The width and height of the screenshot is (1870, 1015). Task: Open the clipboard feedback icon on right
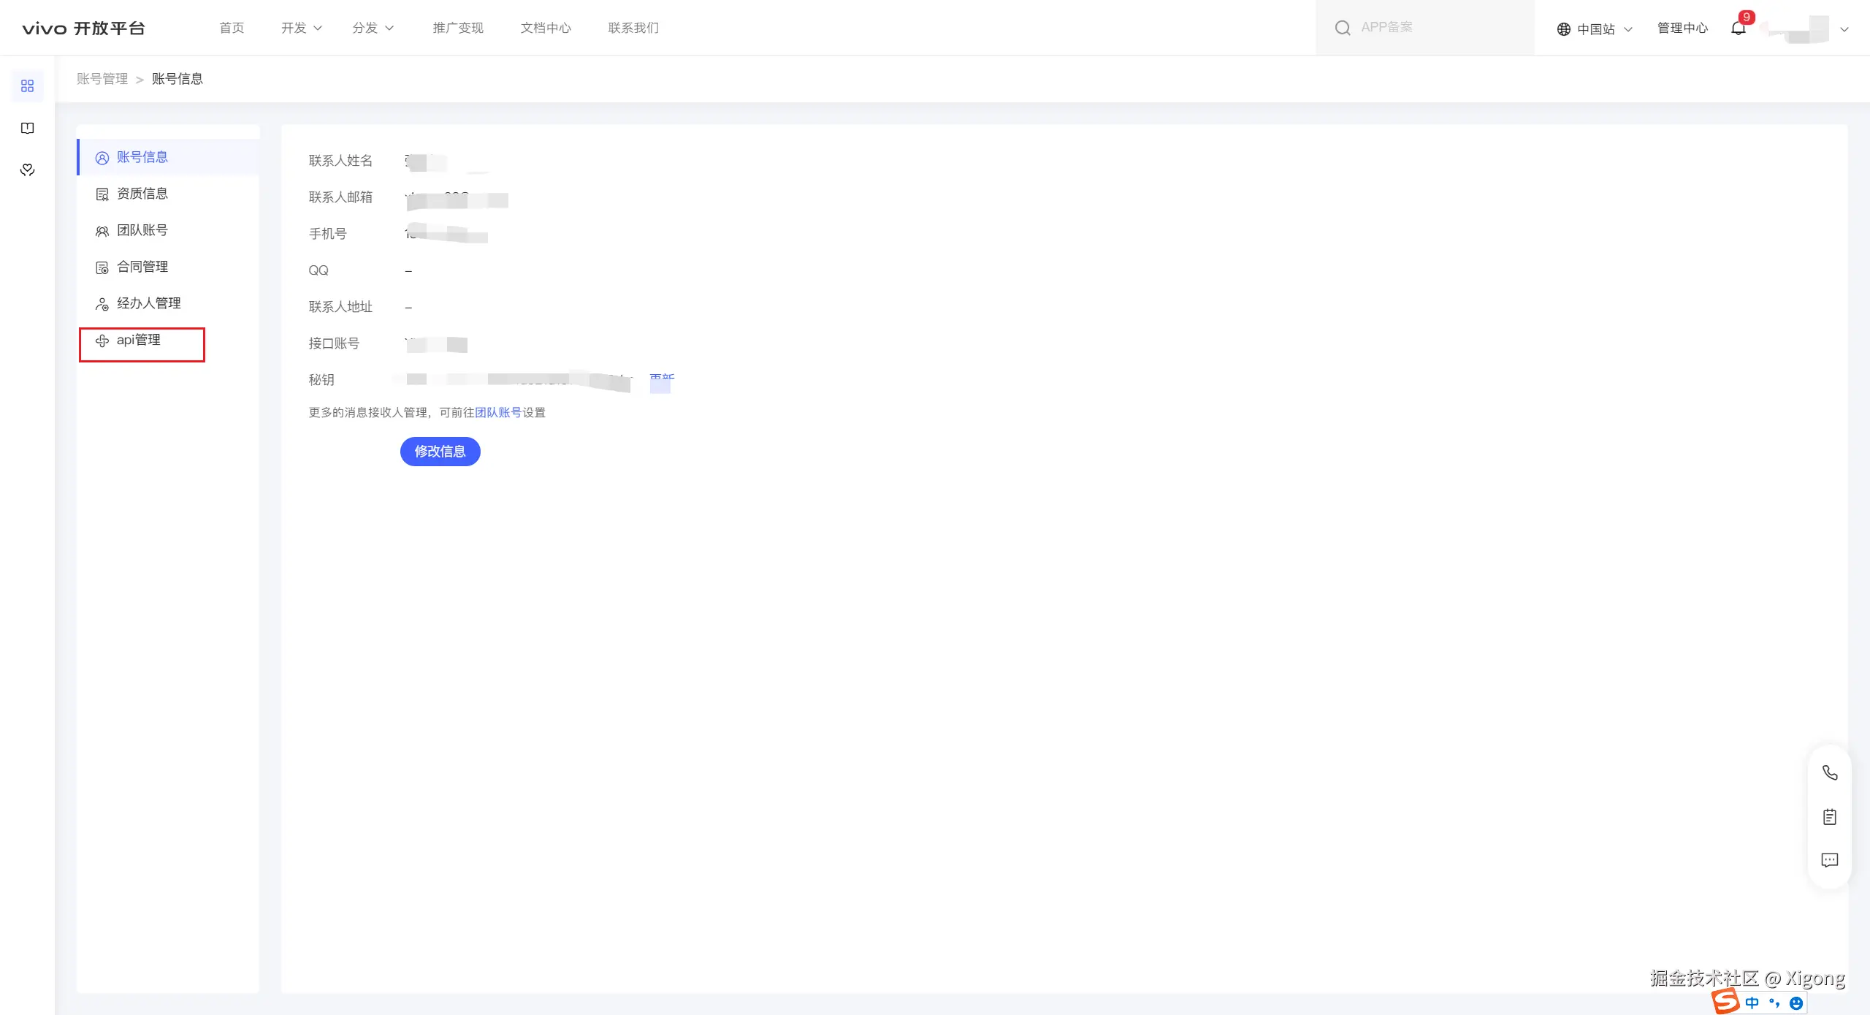pos(1829,816)
